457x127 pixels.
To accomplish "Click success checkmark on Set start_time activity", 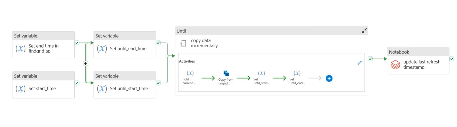I will [77, 83].
